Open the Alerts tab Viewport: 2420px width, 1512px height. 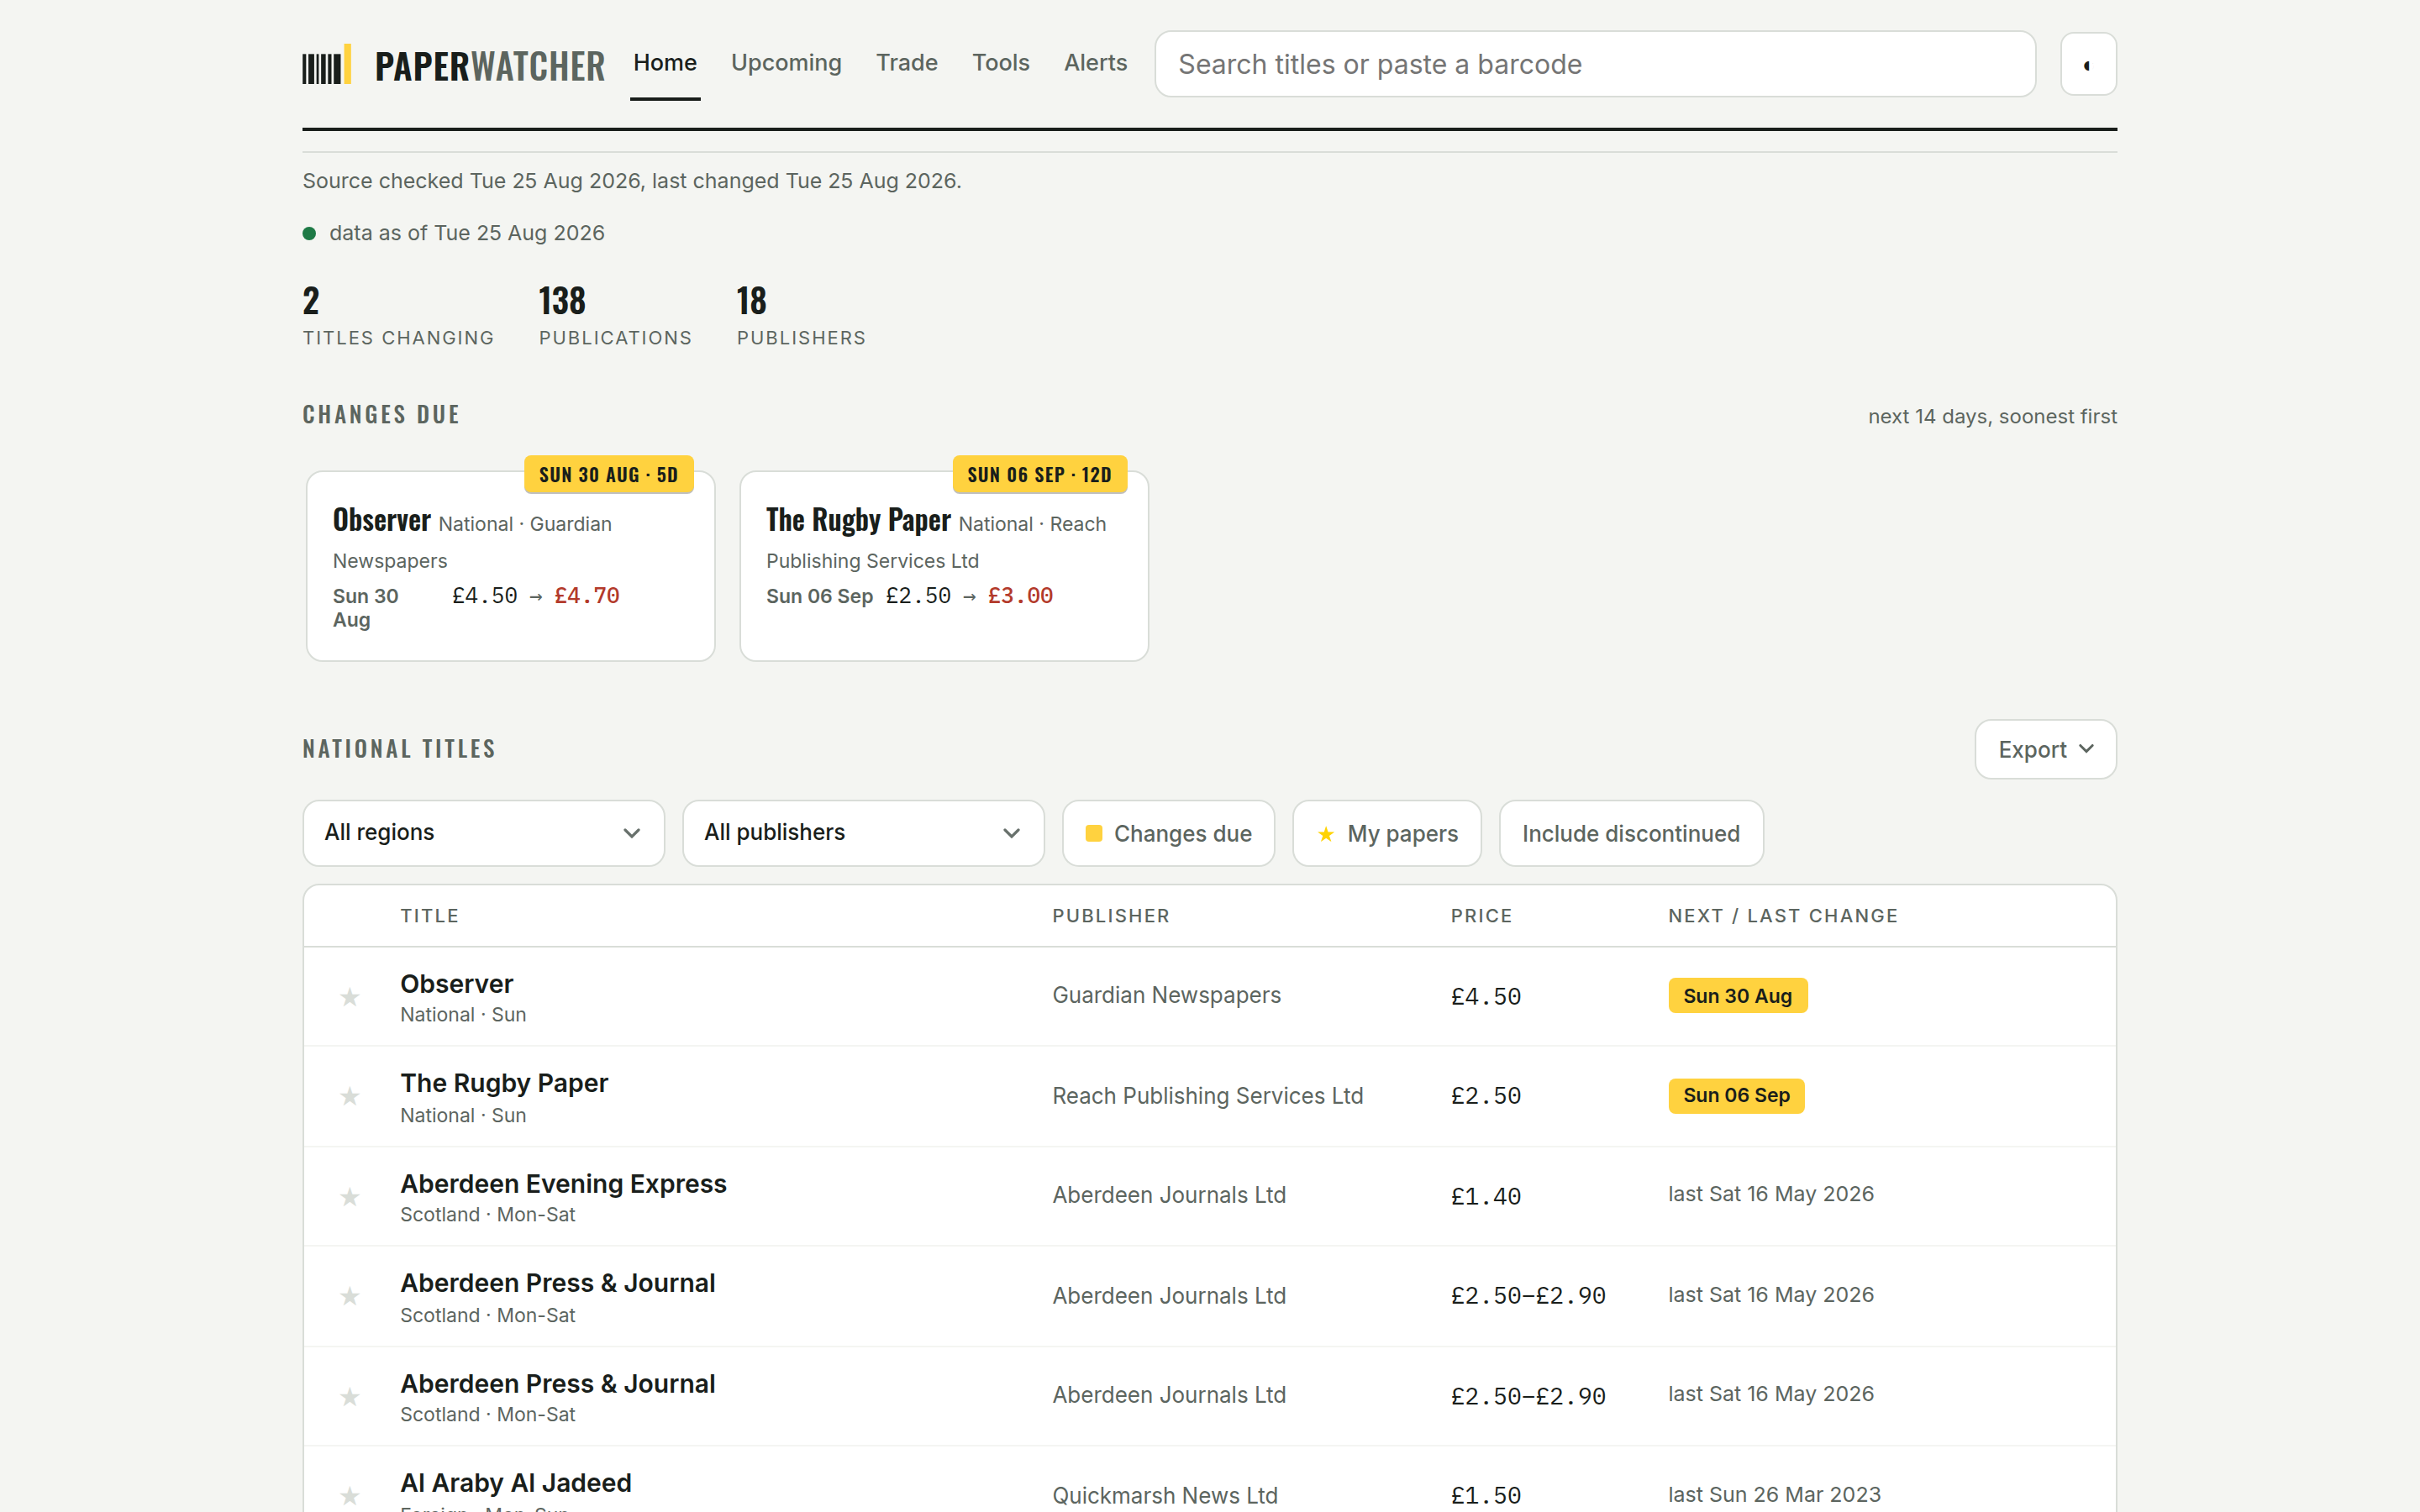pos(1095,63)
